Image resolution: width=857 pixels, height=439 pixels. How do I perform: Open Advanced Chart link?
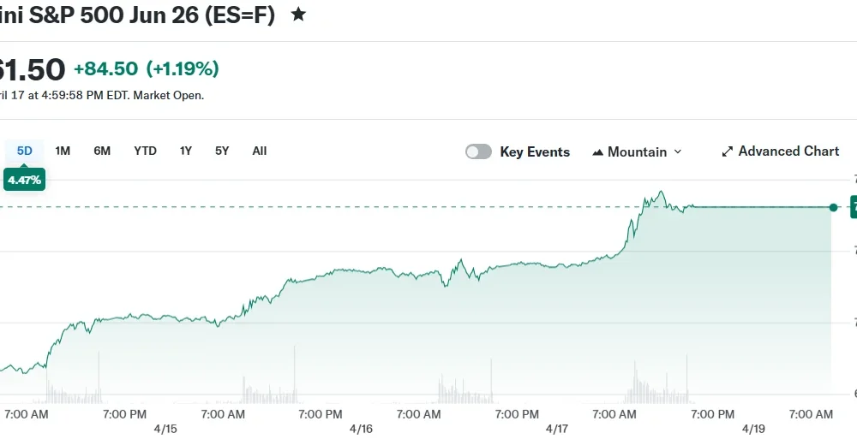[x=781, y=151]
